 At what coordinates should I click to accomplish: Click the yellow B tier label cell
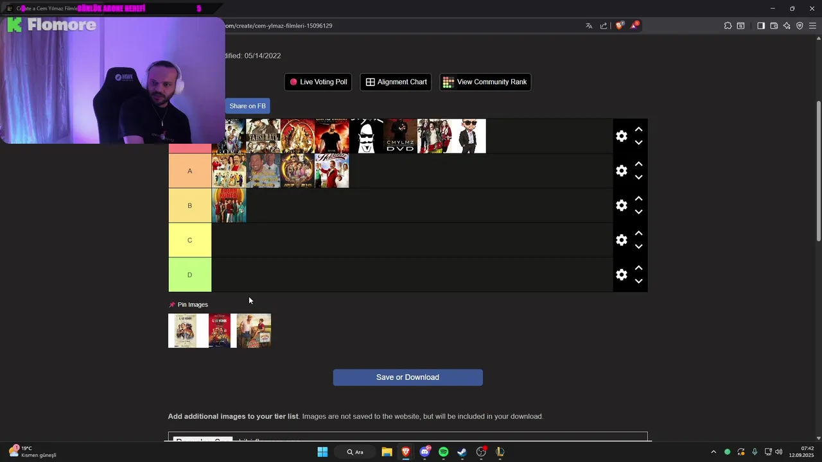[189, 205]
